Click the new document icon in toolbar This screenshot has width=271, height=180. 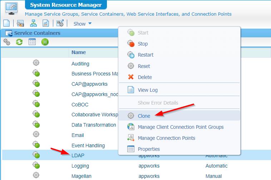(6, 23)
